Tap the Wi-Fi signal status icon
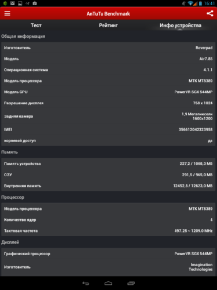This screenshot has height=290, width=217. pos(190,3)
